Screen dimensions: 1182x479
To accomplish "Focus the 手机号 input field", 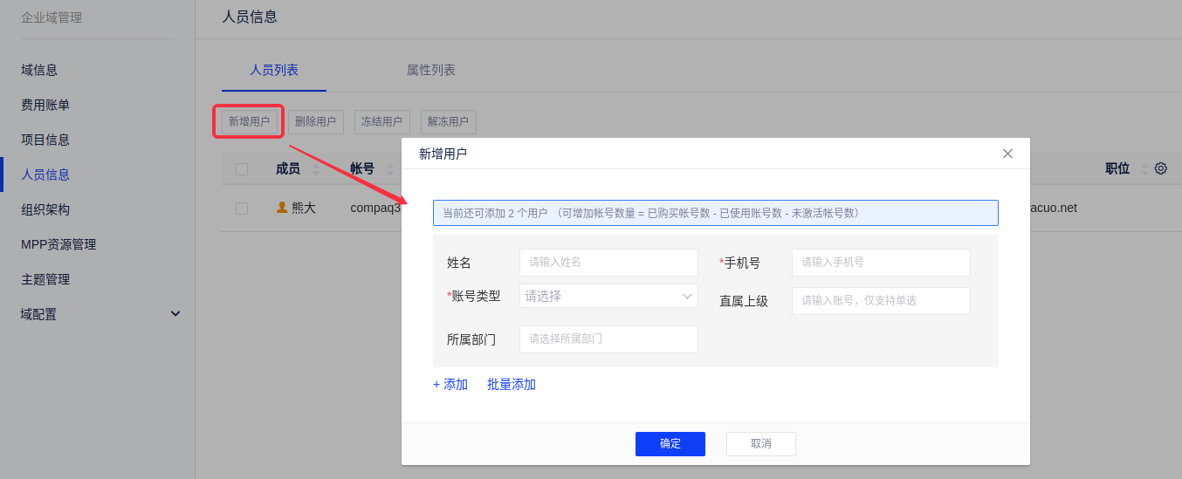I will pyautogui.click(x=881, y=263).
